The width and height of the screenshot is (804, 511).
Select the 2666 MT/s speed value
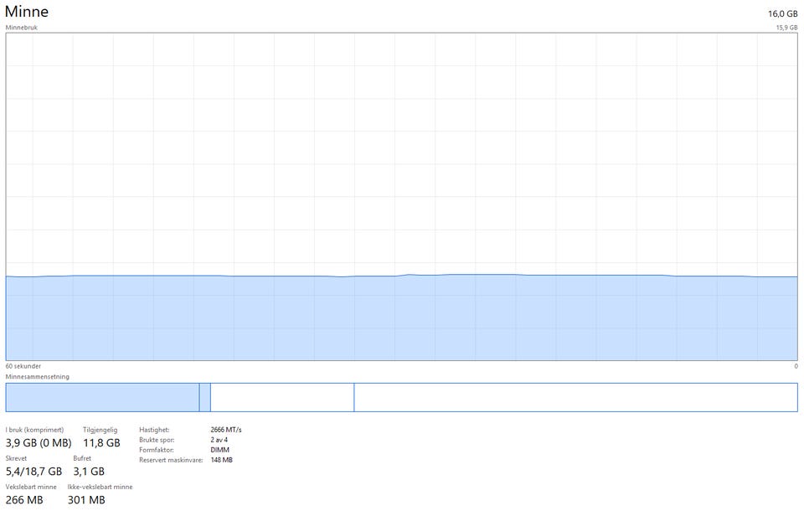pos(225,430)
